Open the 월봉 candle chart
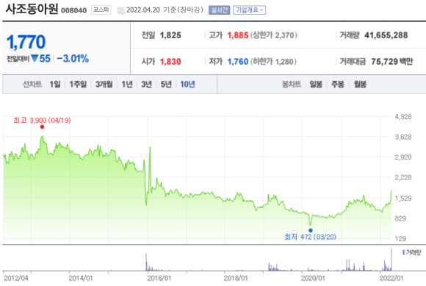This screenshot has width=426, height=286. coord(360,85)
